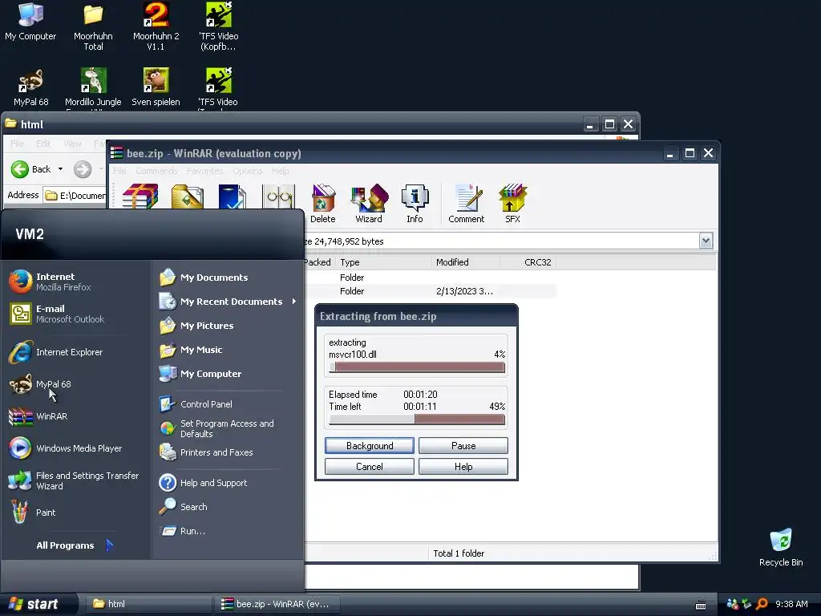The height and width of the screenshot is (616, 821).
Task: Expand All Programs list
Action: pos(75,545)
